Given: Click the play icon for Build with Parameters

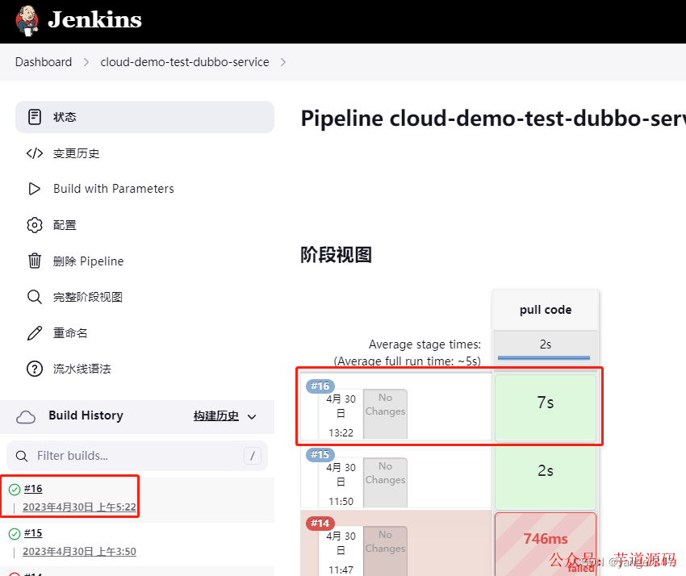Looking at the screenshot, I should [x=35, y=189].
